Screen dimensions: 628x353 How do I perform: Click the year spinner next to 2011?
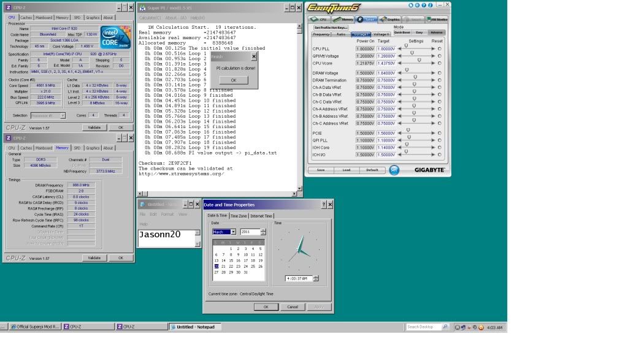[263, 232]
